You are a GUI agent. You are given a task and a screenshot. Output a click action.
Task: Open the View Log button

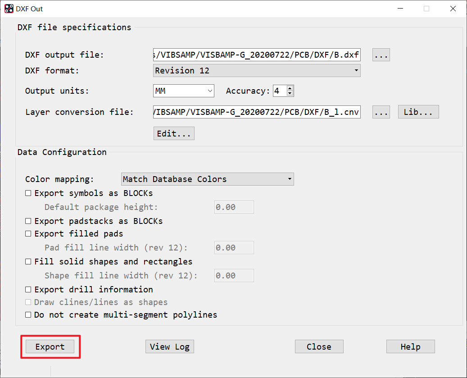coord(170,346)
